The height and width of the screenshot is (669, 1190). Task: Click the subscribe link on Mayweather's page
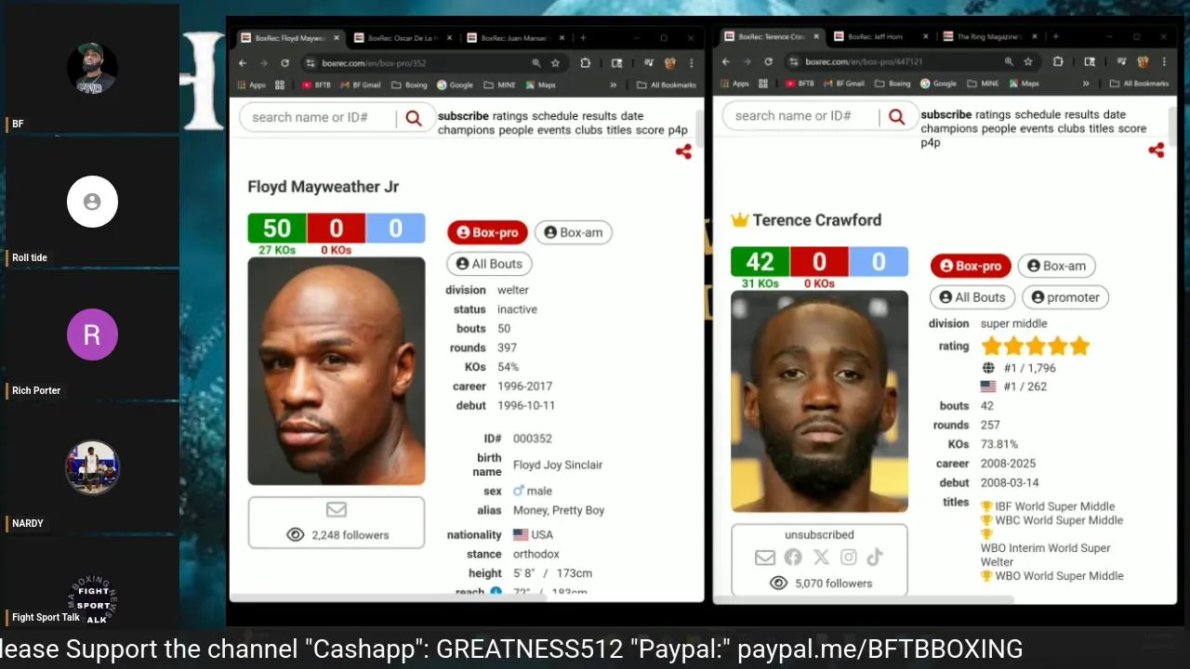click(463, 116)
